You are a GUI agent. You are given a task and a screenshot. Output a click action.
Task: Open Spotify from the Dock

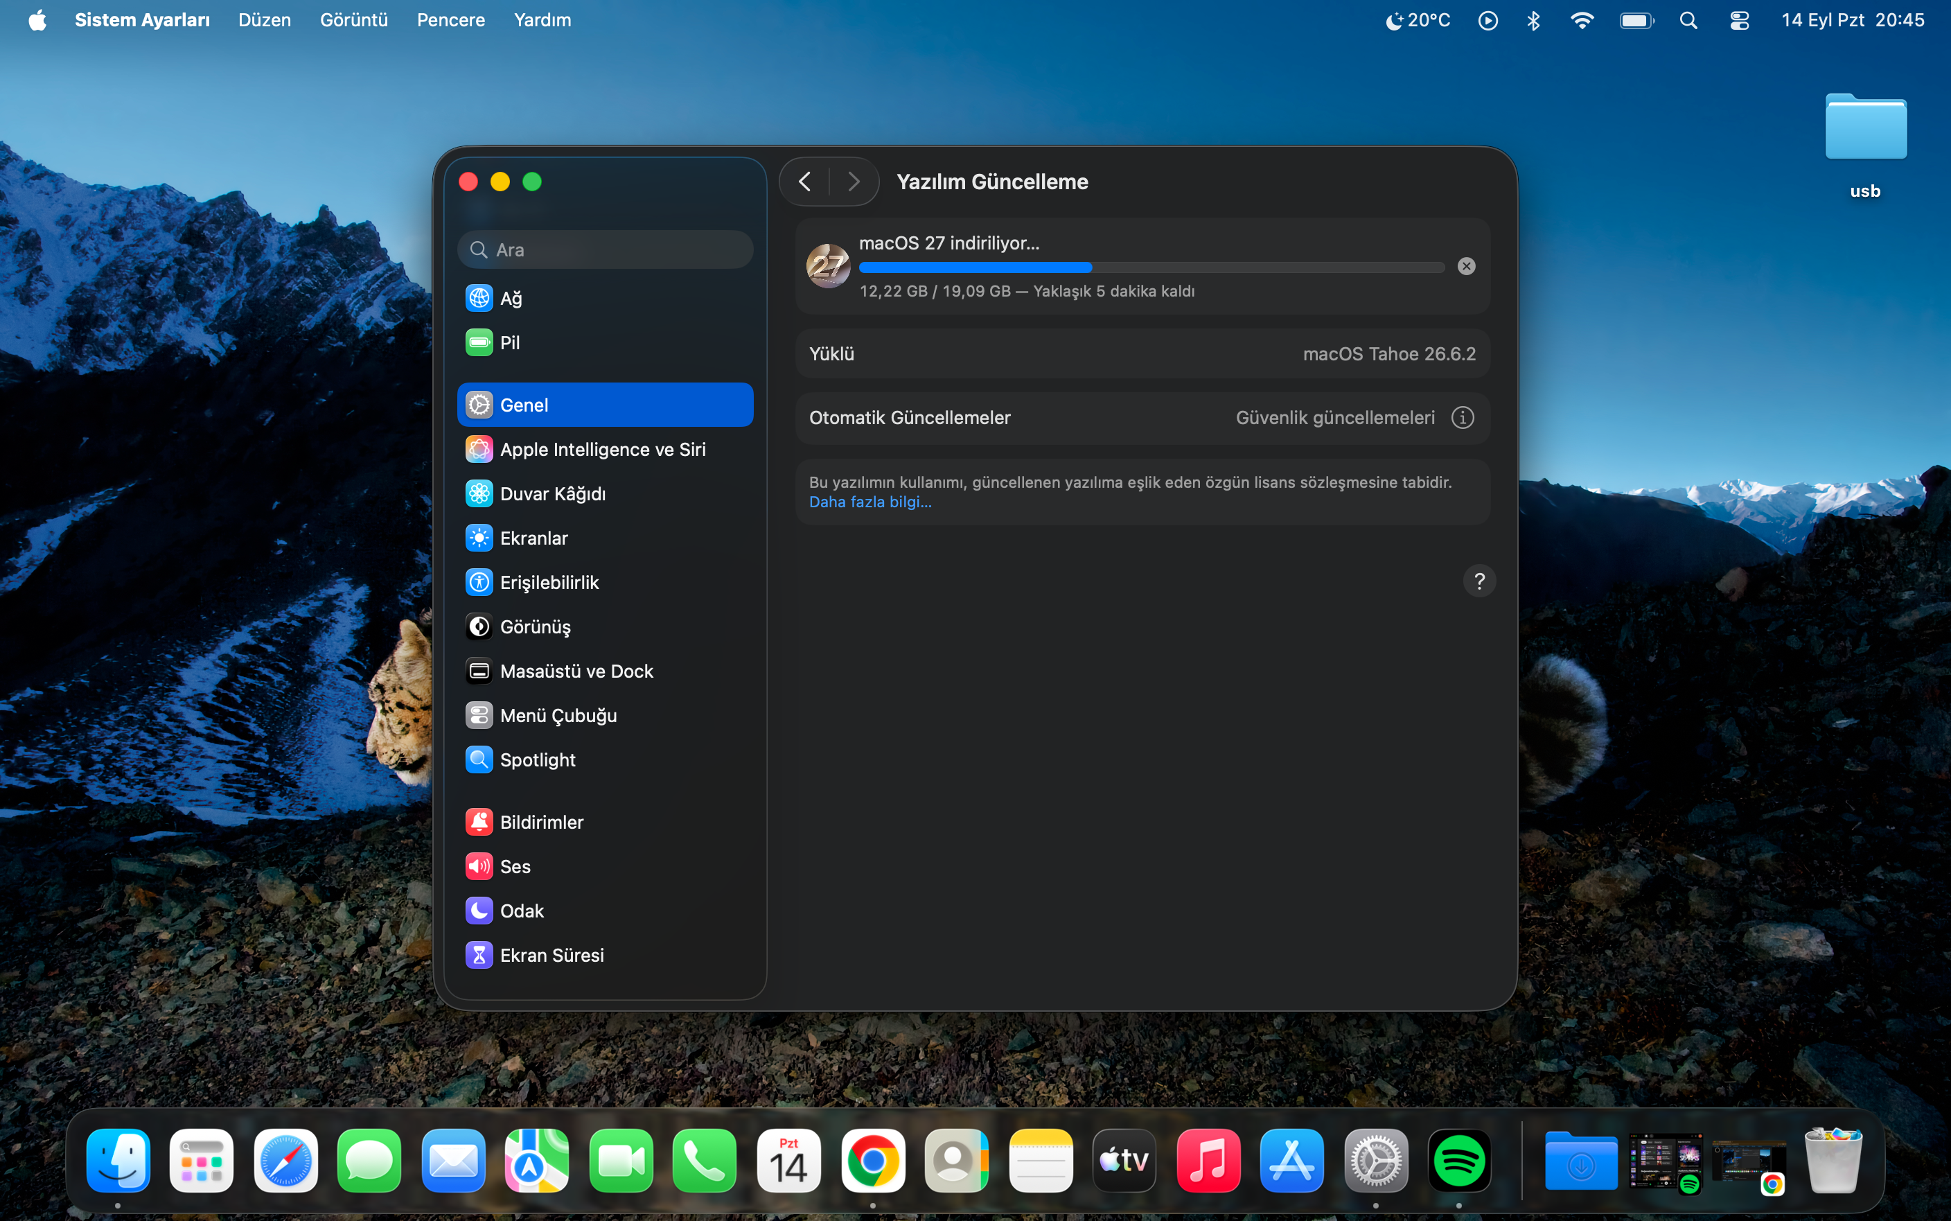point(1459,1161)
